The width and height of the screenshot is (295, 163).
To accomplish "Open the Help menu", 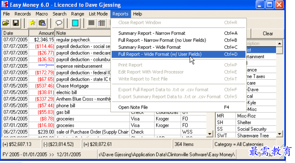I will tap(138, 14).
